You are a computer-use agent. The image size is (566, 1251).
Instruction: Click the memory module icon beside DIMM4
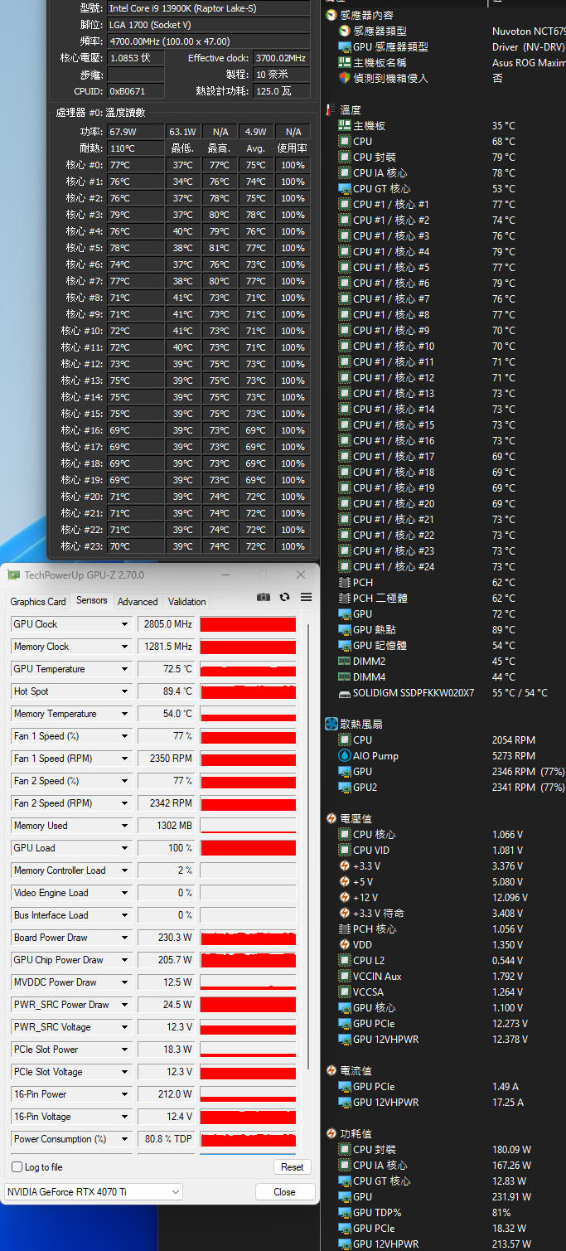(x=345, y=676)
